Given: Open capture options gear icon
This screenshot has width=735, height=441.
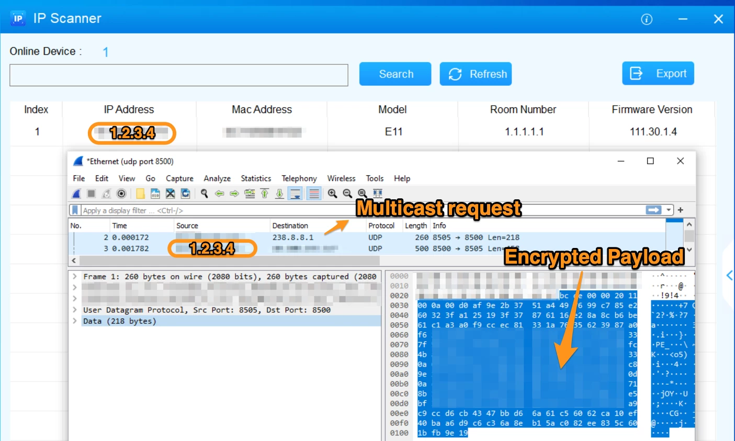Looking at the screenshot, I should point(121,193).
